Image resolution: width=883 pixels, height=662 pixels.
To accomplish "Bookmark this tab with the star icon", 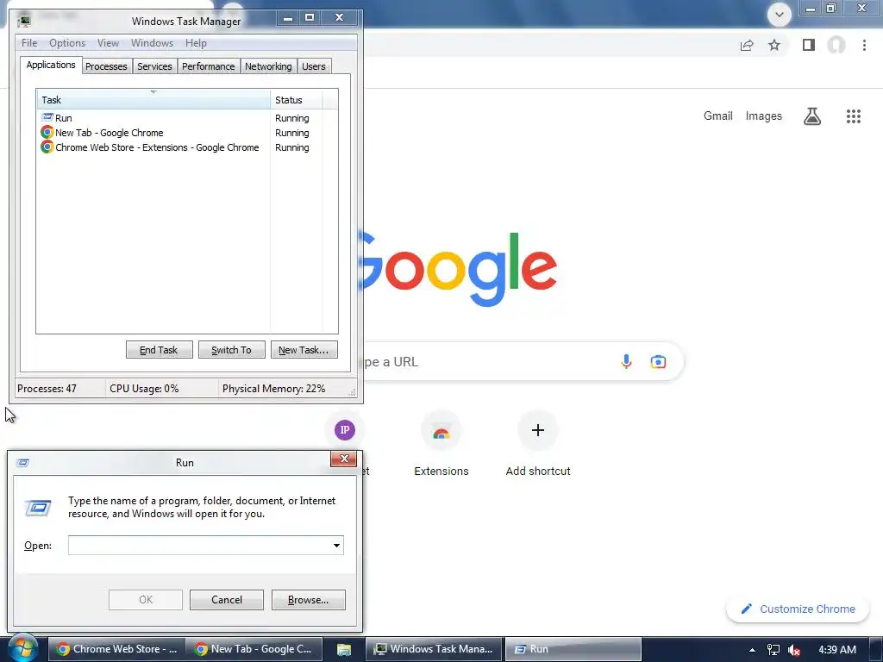I will tap(774, 45).
